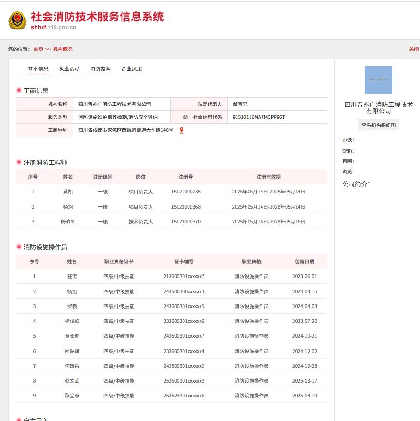Viewport: 420px width, 421px height.
Task: Open the red map pin beside 工商地址
Action: coord(181,131)
